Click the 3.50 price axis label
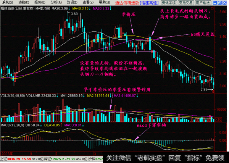Image resolution: width=229 pixels, height=163 pixels. 223,24
